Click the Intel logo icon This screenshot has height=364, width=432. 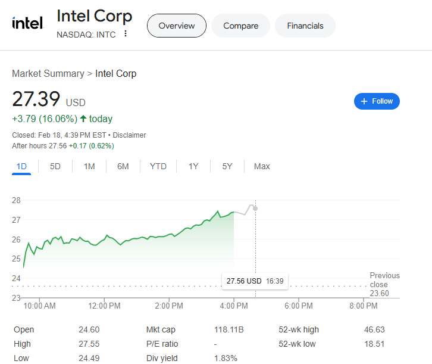[x=27, y=23]
